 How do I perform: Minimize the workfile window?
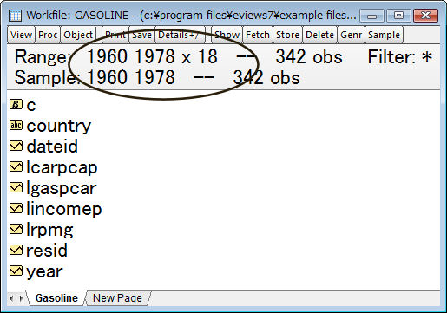[371, 16]
